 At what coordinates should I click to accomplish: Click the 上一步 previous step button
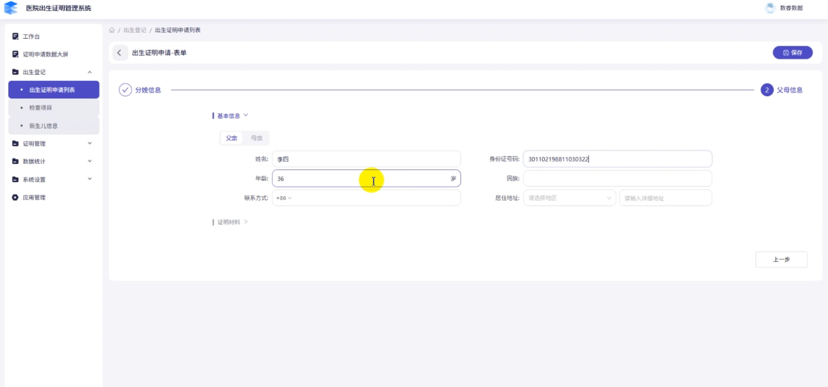point(781,259)
